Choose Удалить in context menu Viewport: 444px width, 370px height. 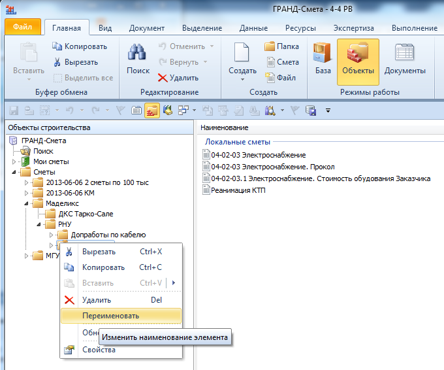coord(121,300)
